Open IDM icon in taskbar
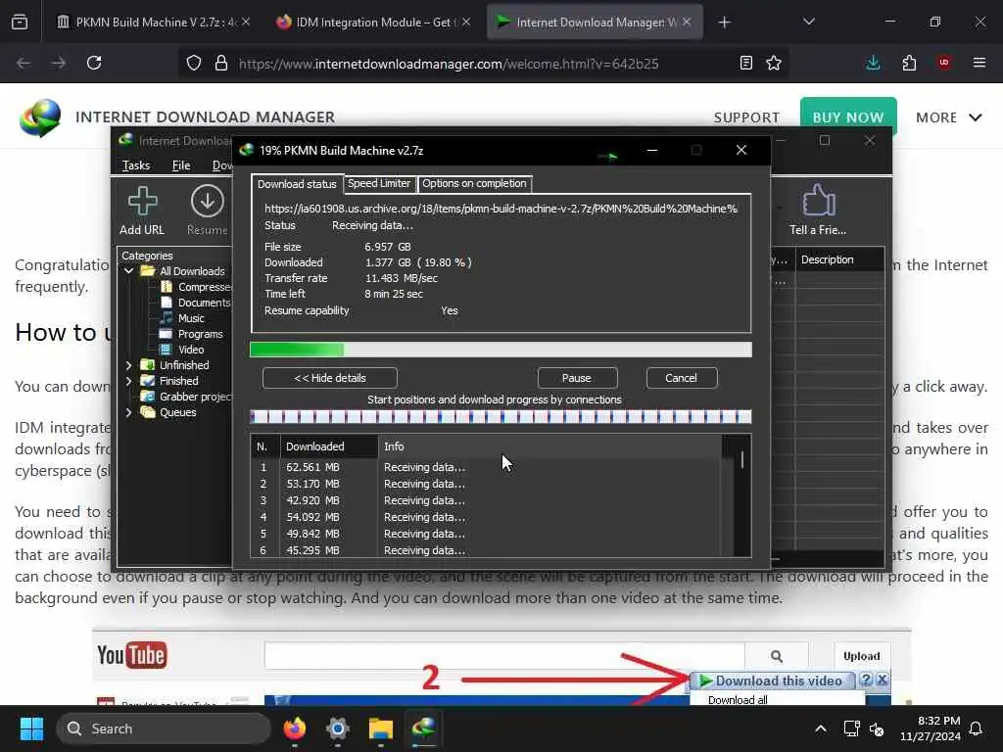Viewport: 1003px width, 752px height. pos(423,728)
